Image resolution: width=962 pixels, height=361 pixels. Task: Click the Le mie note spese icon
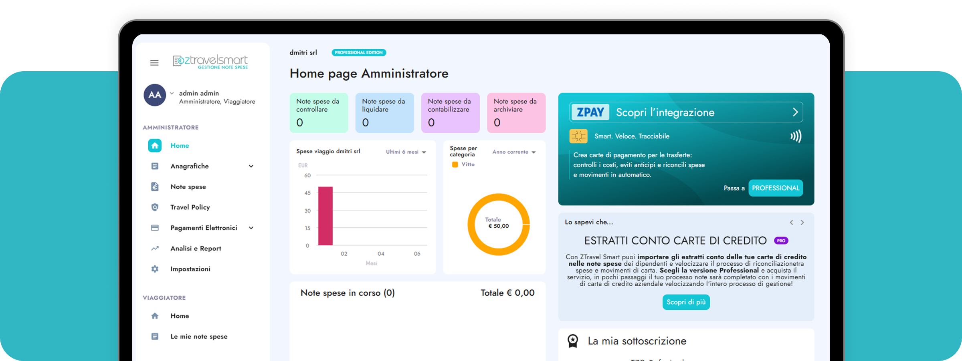point(155,337)
